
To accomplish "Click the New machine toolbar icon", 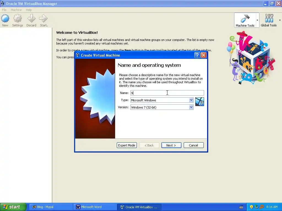I will coord(5,20).
